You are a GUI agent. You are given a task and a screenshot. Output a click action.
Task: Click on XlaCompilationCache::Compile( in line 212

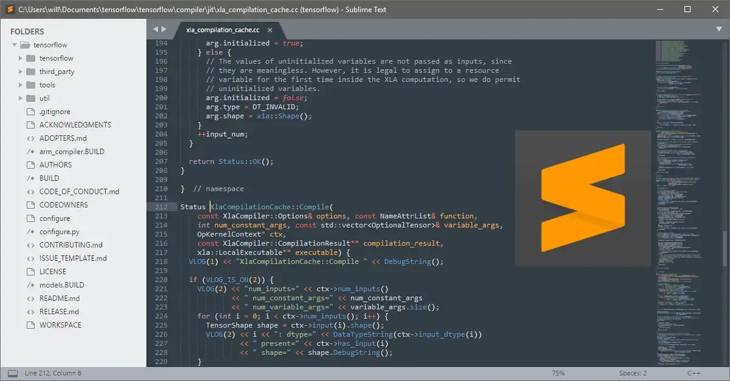(x=272, y=207)
